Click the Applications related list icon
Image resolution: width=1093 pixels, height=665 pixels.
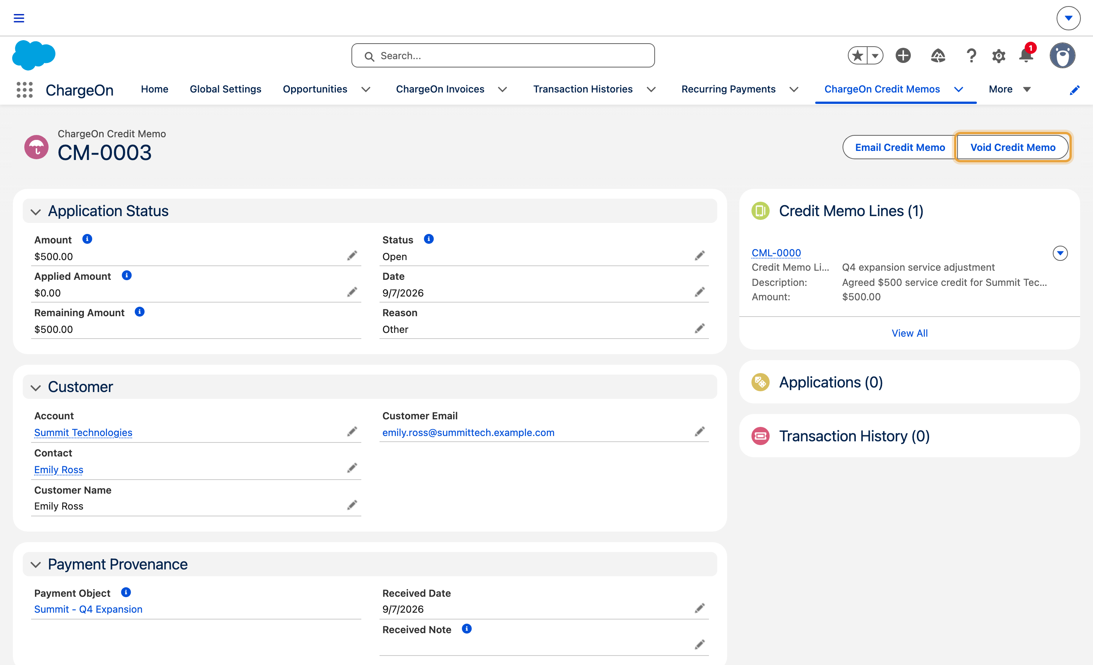tap(760, 382)
